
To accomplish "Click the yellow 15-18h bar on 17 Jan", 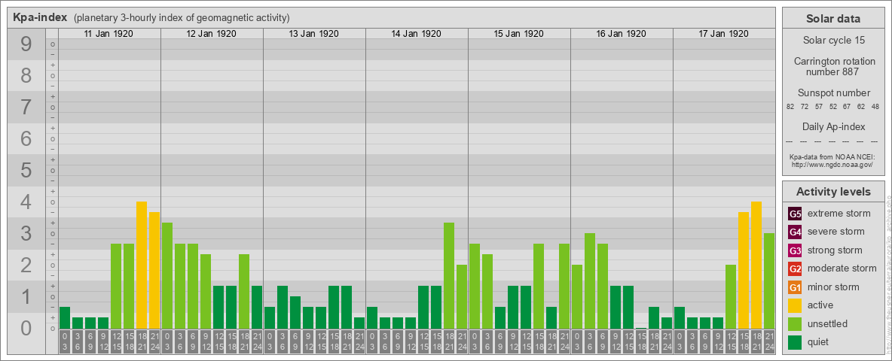I will click(744, 270).
